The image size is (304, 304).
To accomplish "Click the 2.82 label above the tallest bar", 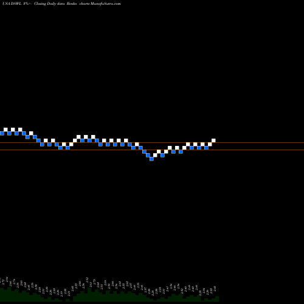I will coord(87,280).
